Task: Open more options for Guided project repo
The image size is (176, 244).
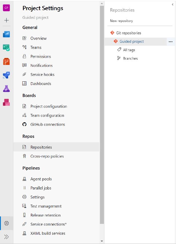Action: click(170, 42)
